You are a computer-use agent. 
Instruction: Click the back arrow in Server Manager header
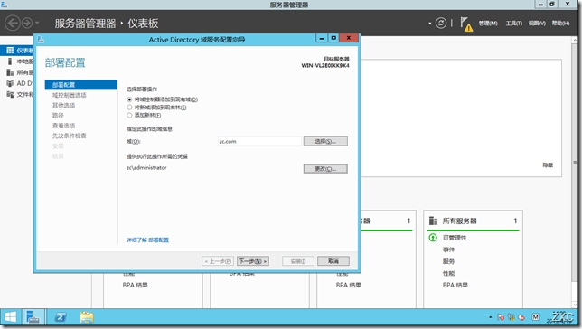click(13, 23)
